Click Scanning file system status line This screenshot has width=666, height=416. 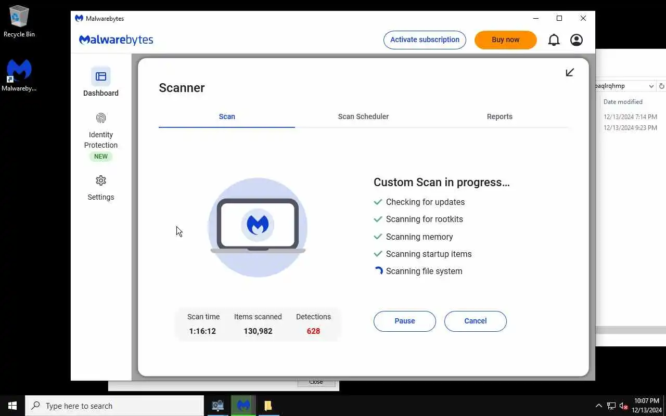[x=418, y=271]
